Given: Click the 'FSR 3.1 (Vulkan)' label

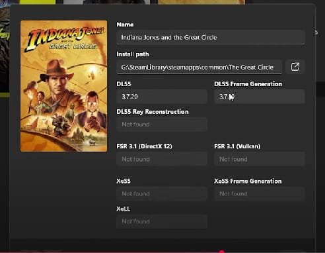Looking at the screenshot, I should (x=237, y=146).
